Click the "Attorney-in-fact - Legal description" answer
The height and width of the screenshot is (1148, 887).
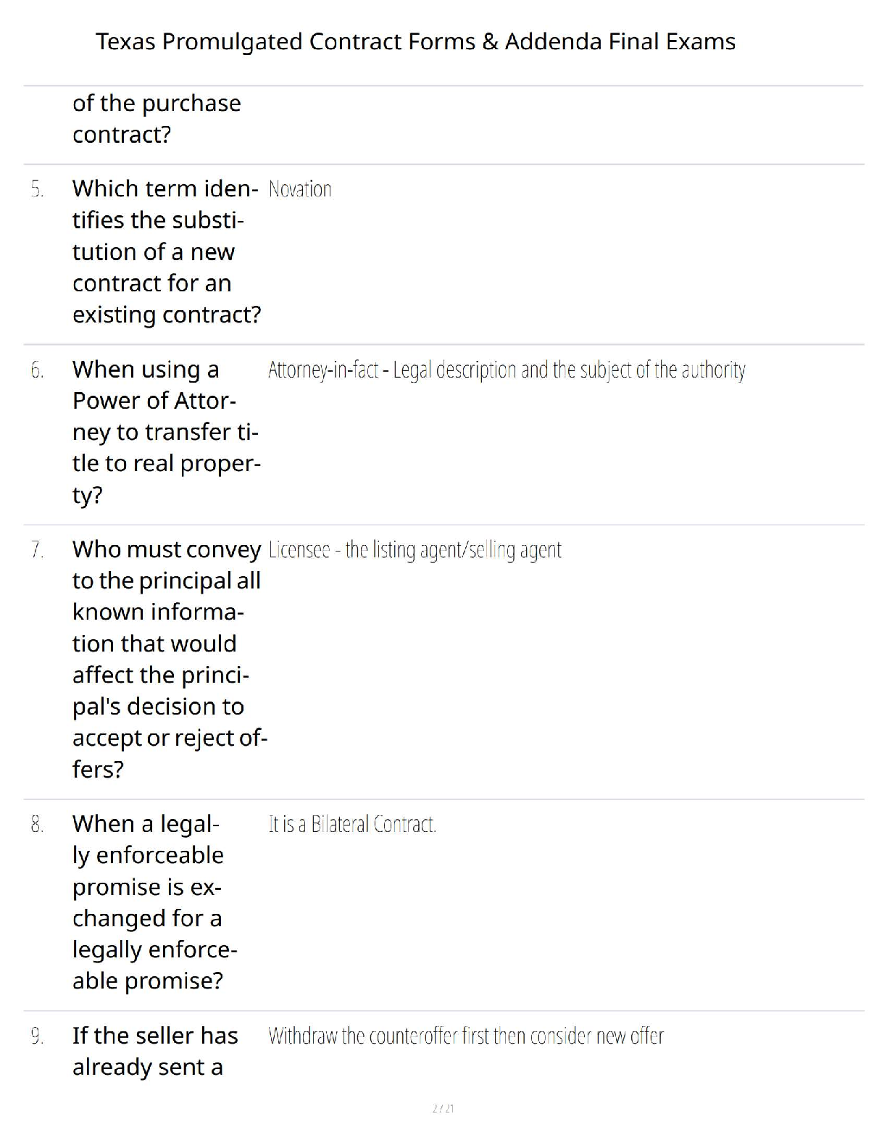tap(507, 370)
